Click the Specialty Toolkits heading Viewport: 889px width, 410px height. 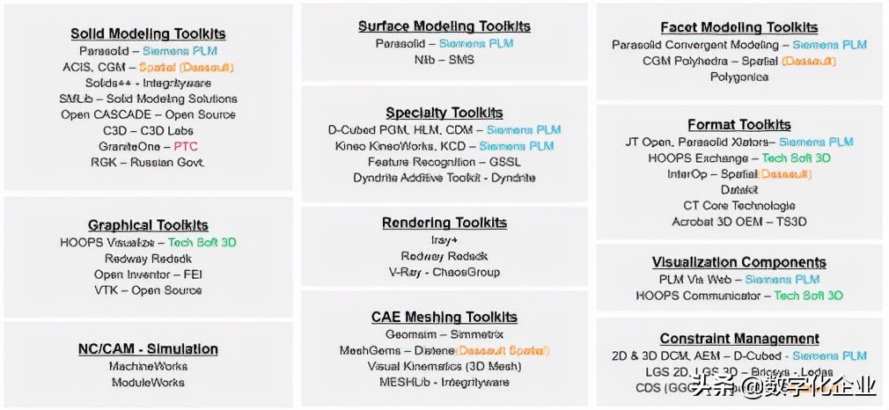(x=444, y=113)
